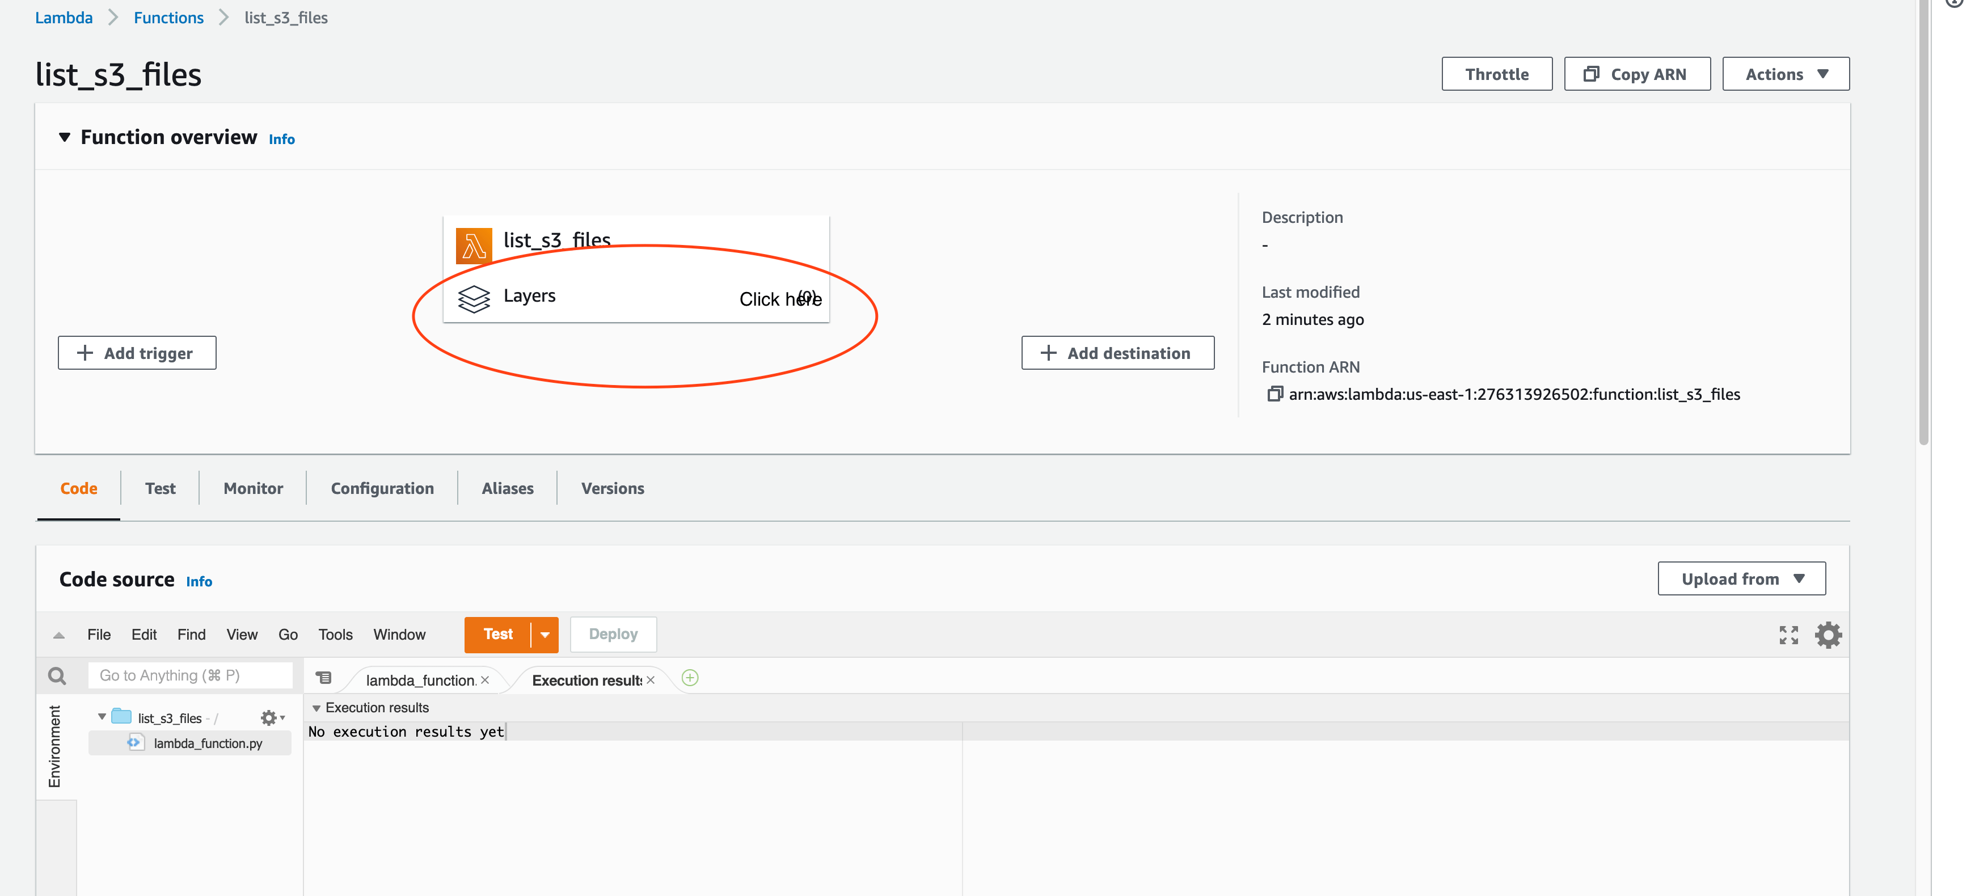Collapse the list_s3_files folder tree

click(102, 717)
